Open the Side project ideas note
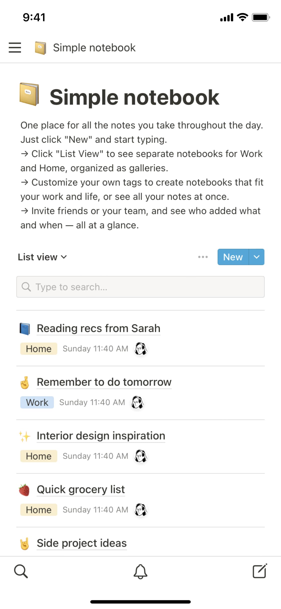The width and height of the screenshot is (281, 609). click(82, 543)
